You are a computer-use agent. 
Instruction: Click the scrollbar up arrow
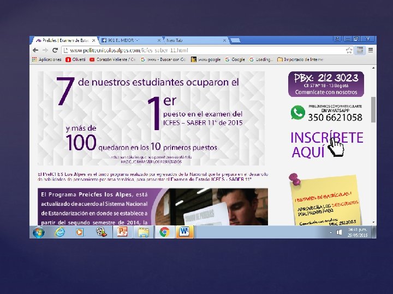click(x=373, y=68)
